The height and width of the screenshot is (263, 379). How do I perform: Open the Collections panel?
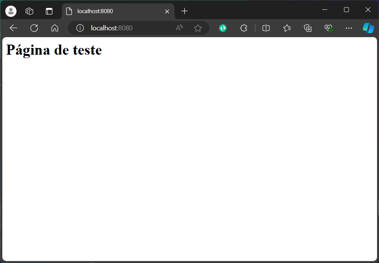308,28
